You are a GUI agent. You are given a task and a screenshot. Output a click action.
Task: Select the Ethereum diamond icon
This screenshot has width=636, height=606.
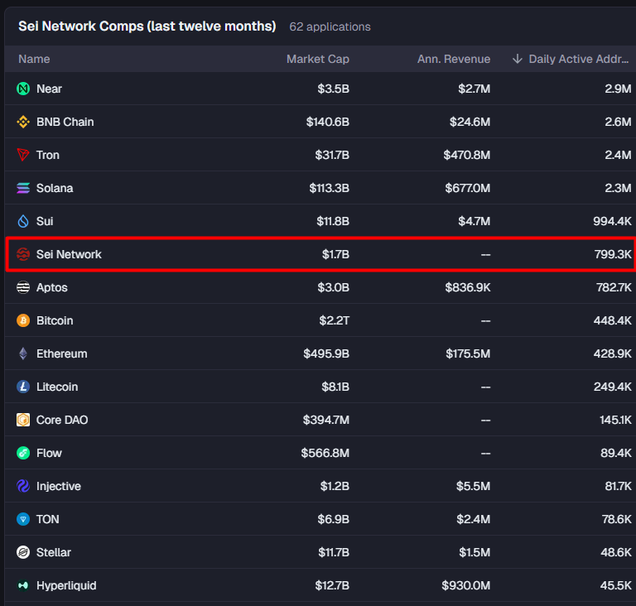click(x=23, y=353)
